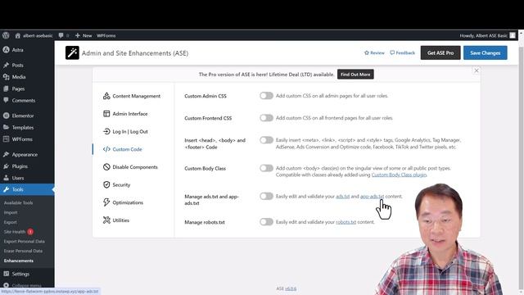524x295 pixels.
Task: Switch to Utilities tab
Action: [116, 220]
